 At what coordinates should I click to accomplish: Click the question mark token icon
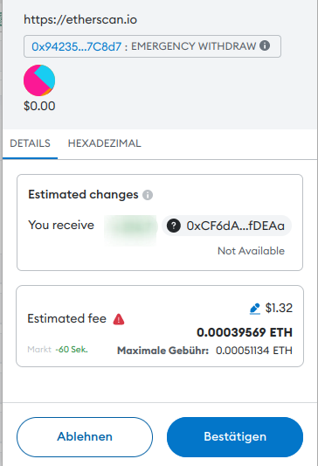click(174, 226)
